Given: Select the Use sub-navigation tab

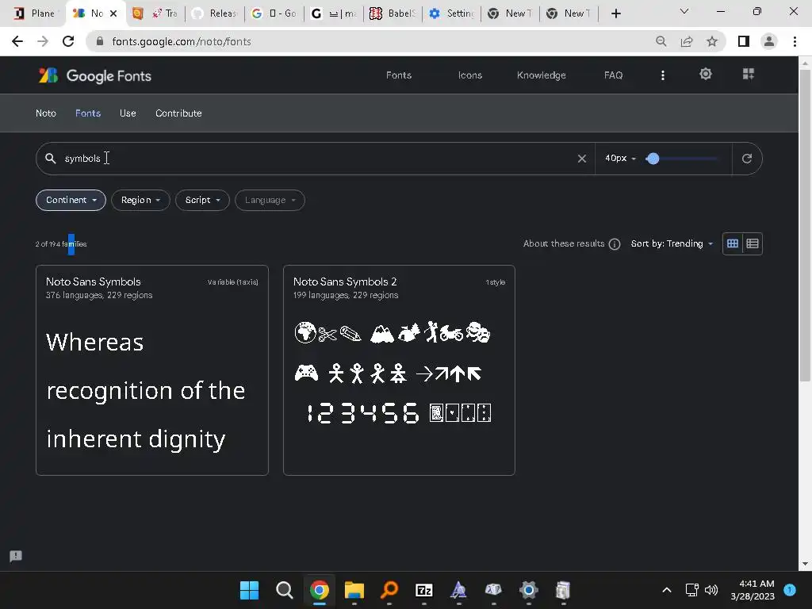Looking at the screenshot, I should point(128,113).
